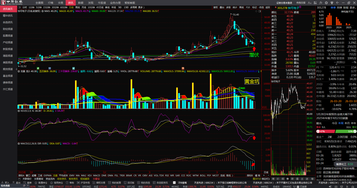Open 普通持仓 holdings icon in bottom toolbar
Image resolution: width=357 pixels, height=188 pixels.
click(x=35, y=182)
